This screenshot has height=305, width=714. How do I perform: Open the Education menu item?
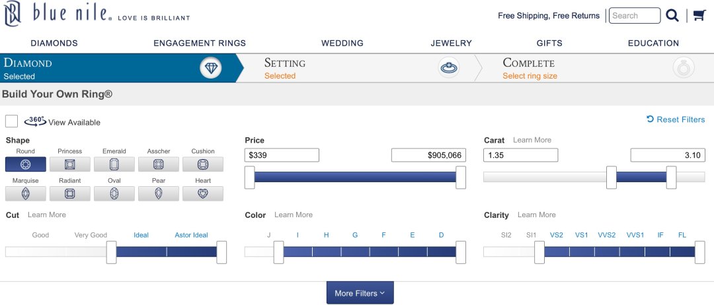click(x=653, y=43)
